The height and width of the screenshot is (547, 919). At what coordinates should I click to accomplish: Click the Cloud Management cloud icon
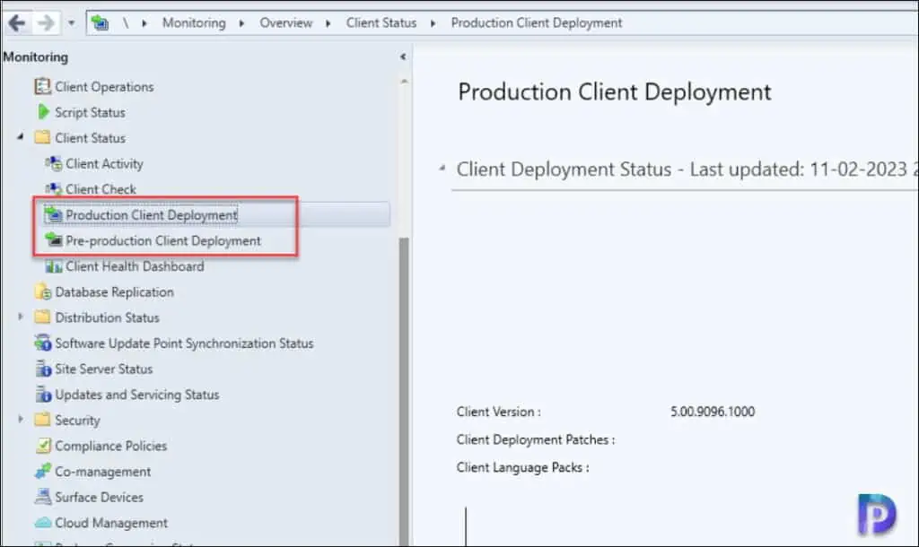pyautogui.click(x=43, y=523)
